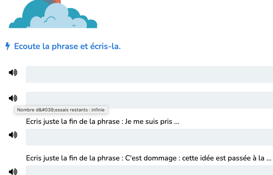273x175 pixels.
Task: Click the lightning bolt icon beside heading
Action: (8, 46)
